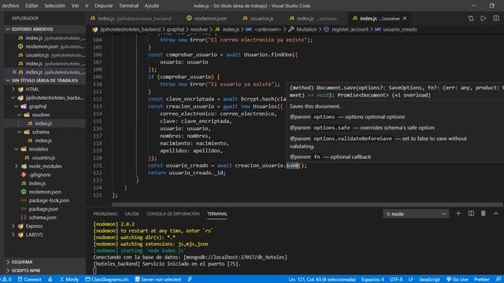Click the JavaScript language mode indicator
Screen dimensions: 504x283
coord(429,280)
